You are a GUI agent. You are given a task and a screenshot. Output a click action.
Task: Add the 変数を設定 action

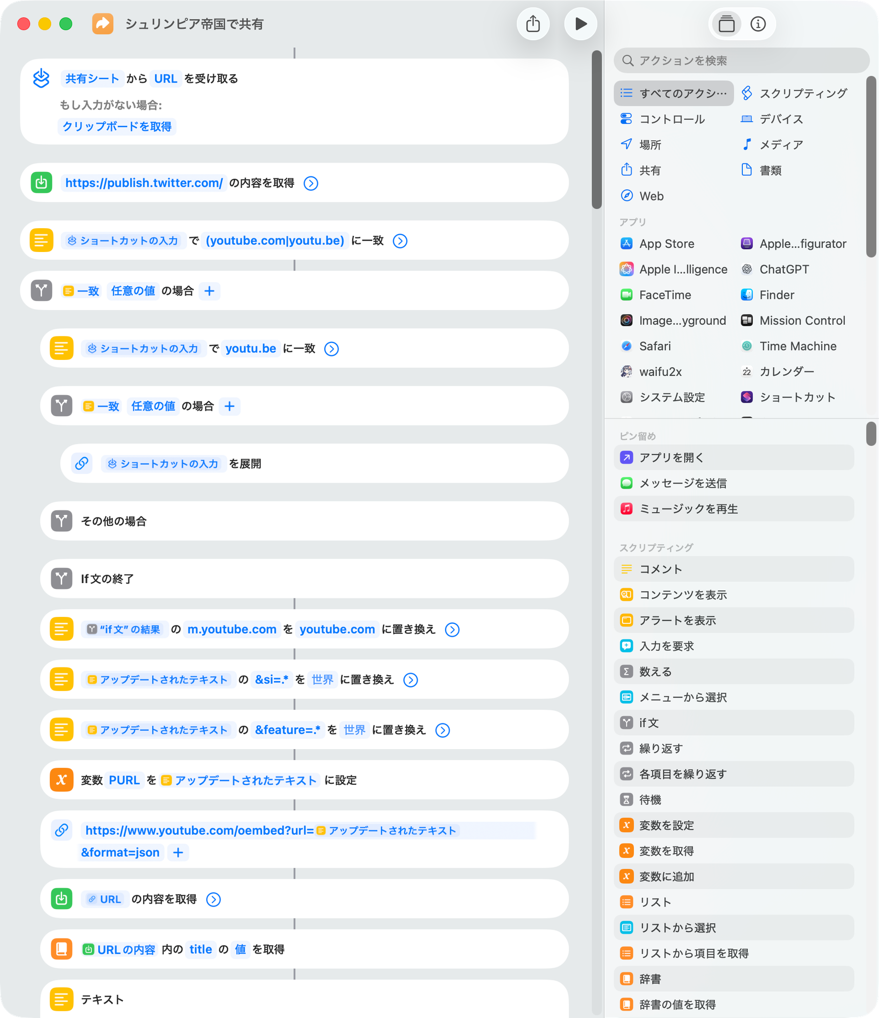(x=734, y=825)
